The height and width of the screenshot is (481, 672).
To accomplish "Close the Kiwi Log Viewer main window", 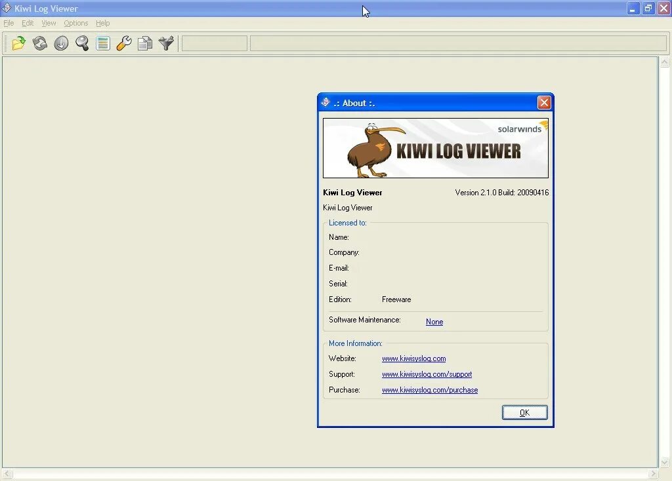I will tap(664, 8).
